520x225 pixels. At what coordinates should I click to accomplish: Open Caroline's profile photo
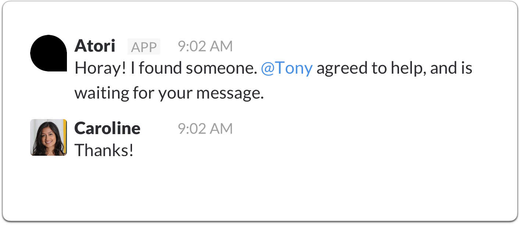pyautogui.click(x=48, y=137)
